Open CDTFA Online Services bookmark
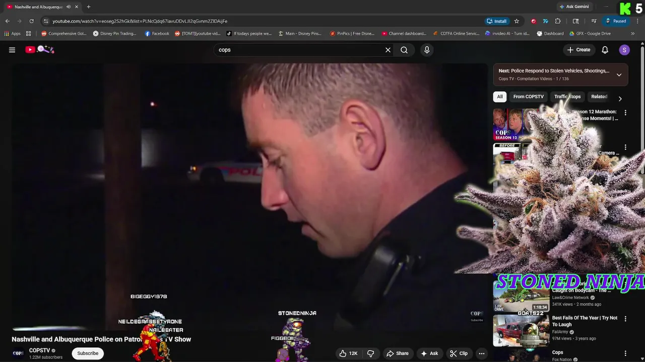The width and height of the screenshot is (645, 362). point(456,34)
